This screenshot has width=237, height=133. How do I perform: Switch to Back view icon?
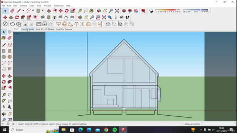(66, 17)
